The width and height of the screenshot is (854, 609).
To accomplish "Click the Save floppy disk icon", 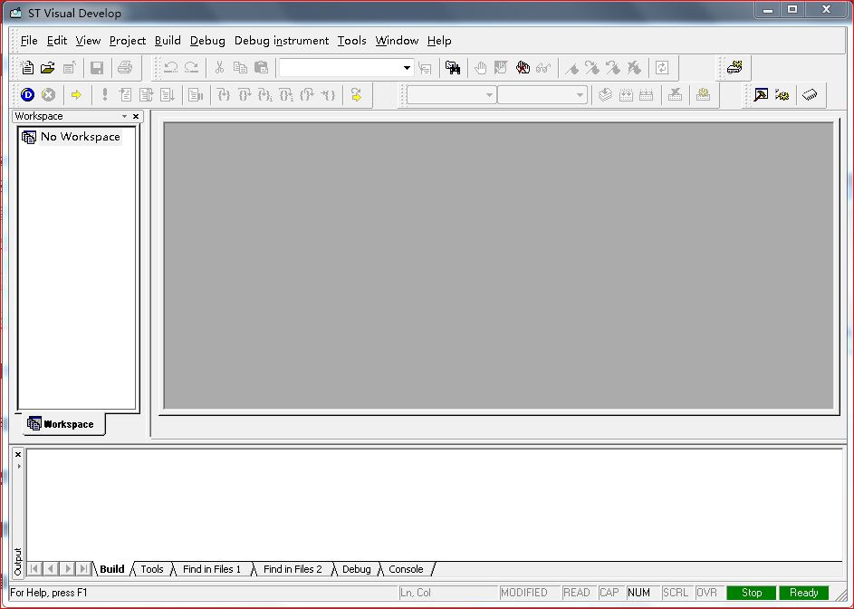I will tap(97, 68).
